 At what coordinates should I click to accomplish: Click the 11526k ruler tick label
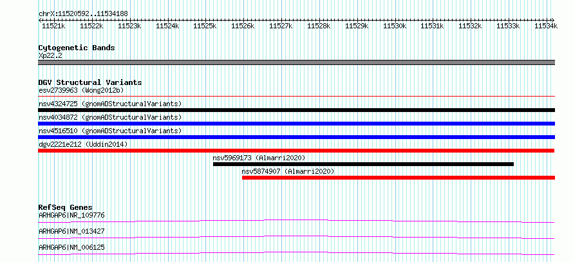coord(243,26)
